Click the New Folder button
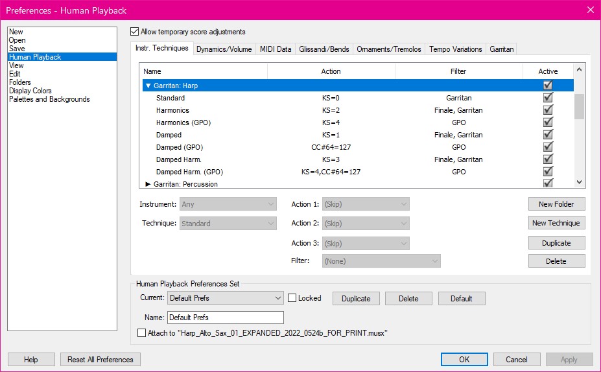 [x=556, y=204]
